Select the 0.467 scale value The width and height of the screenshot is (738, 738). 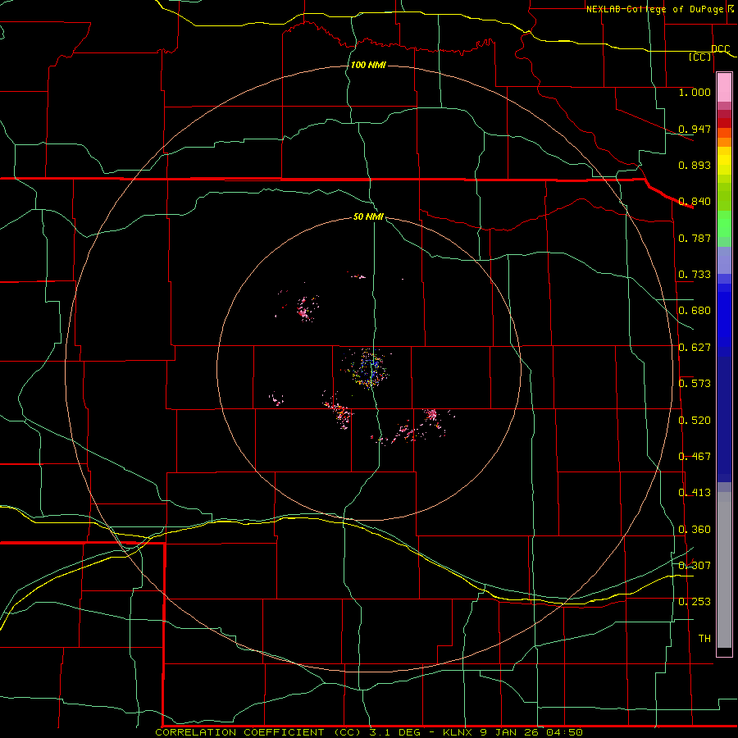pyautogui.click(x=695, y=457)
